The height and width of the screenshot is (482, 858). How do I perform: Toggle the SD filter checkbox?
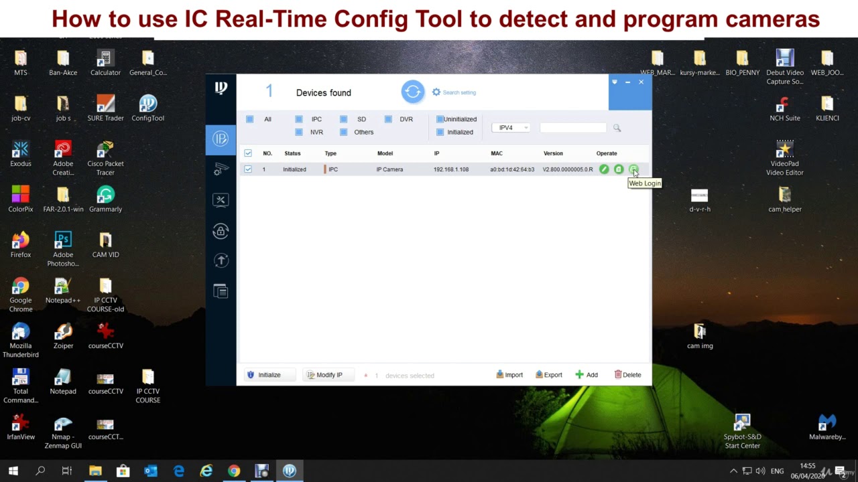pyautogui.click(x=344, y=119)
